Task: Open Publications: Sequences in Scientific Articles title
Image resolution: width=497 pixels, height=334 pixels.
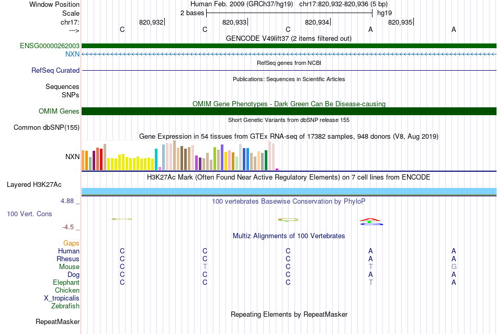Action: 289,79
